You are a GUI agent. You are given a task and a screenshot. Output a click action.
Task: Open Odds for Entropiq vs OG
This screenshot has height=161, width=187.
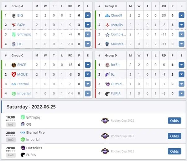click(x=174, y=120)
